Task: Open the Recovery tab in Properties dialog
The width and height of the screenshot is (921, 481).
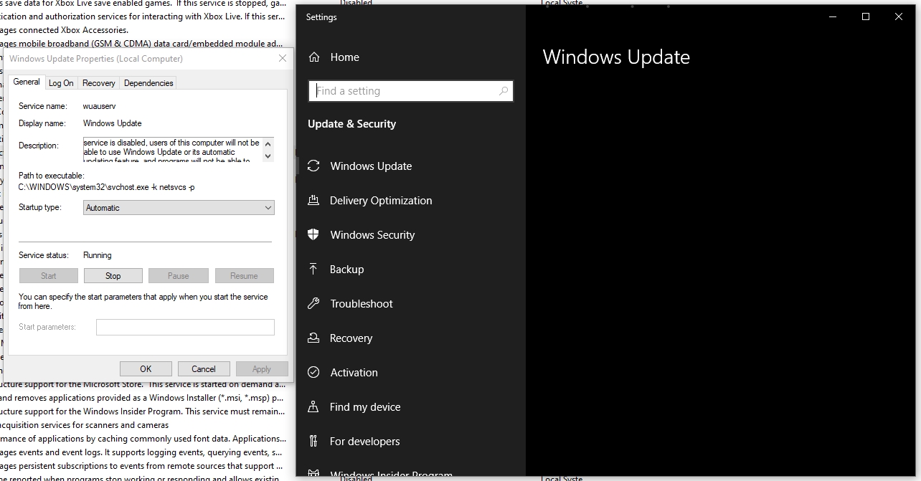Action: coord(99,83)
